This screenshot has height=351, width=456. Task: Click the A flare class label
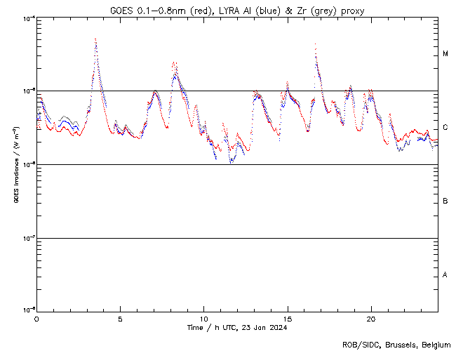pos(445,275)
